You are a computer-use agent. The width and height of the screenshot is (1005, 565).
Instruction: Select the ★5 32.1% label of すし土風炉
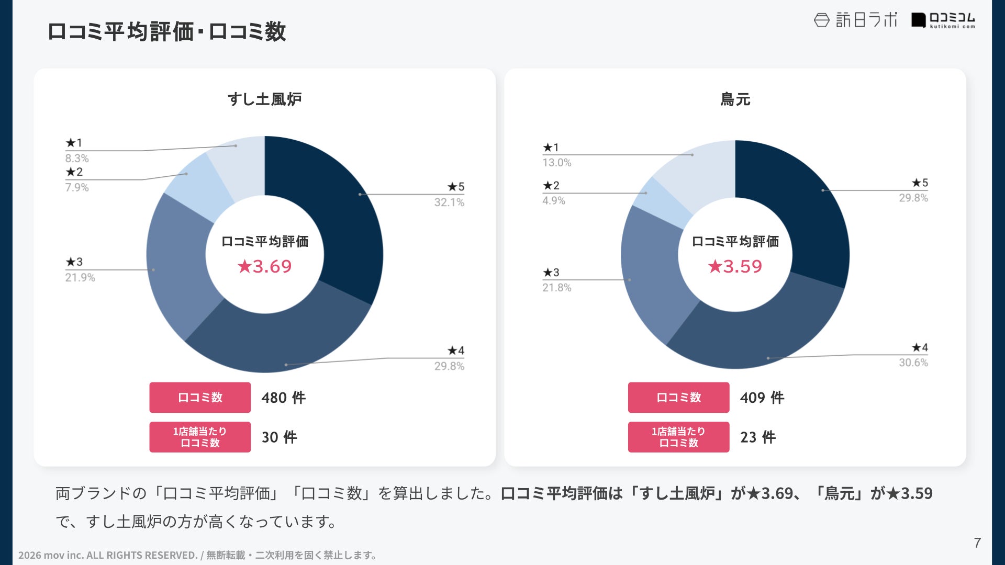click(449, 195)
